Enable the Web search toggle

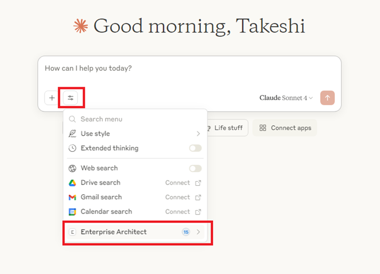(195, 168)
